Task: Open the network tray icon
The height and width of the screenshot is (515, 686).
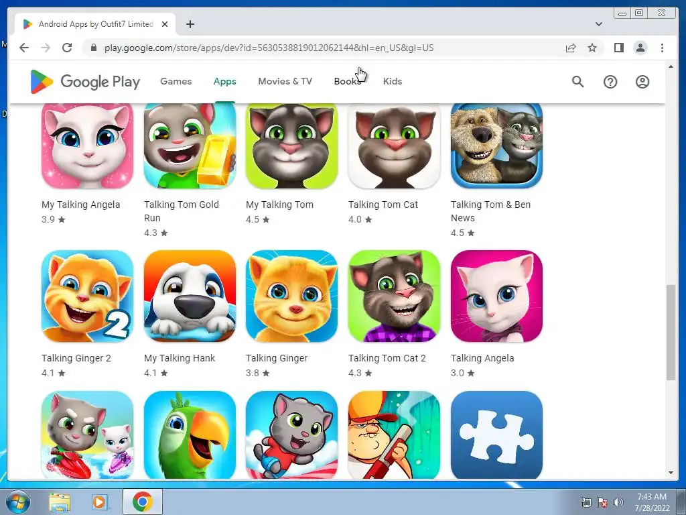Action: tap(586, 502)
